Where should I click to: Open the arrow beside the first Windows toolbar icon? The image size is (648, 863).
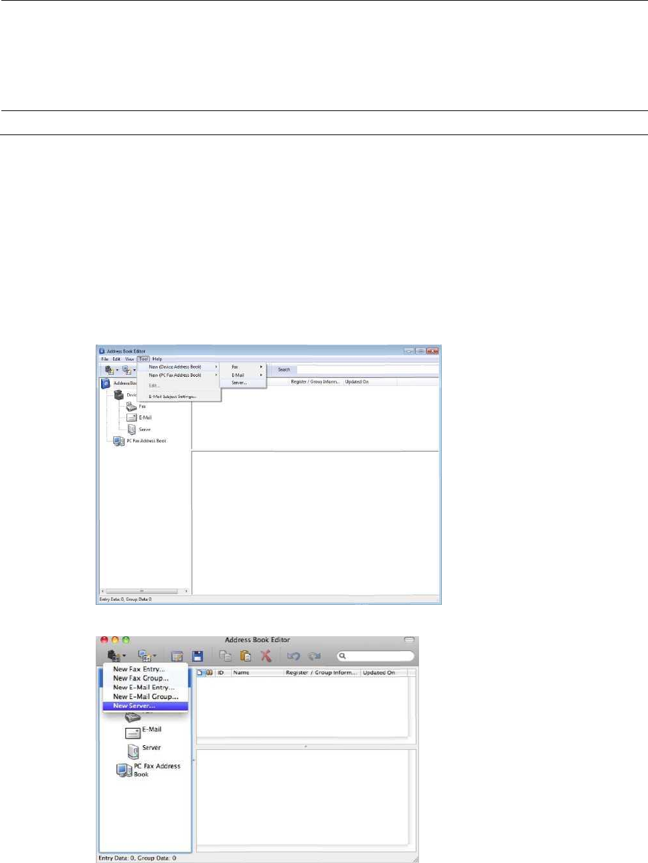click(117, 370)
